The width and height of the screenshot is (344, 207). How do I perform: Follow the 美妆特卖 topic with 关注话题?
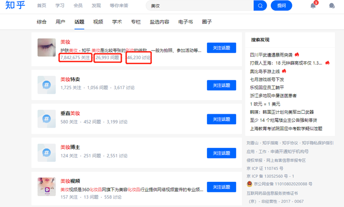click(x=221, y=85)
